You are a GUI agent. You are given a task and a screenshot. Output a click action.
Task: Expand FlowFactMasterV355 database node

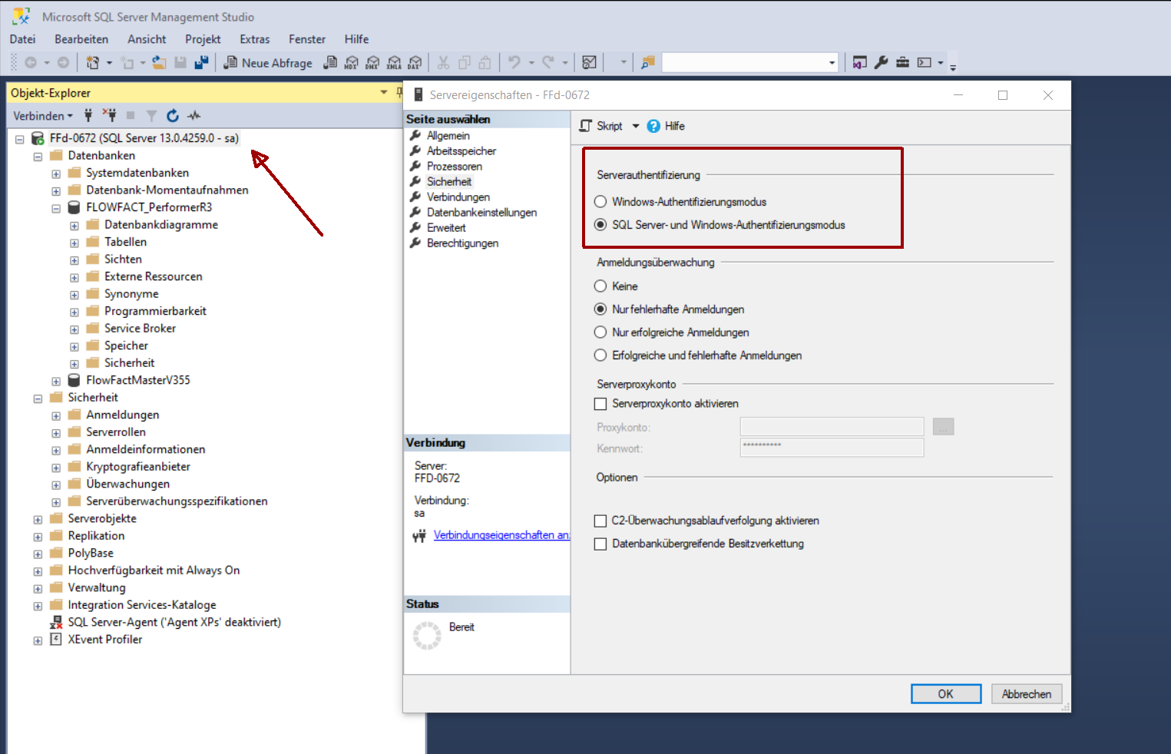click(x=56, y=382)
